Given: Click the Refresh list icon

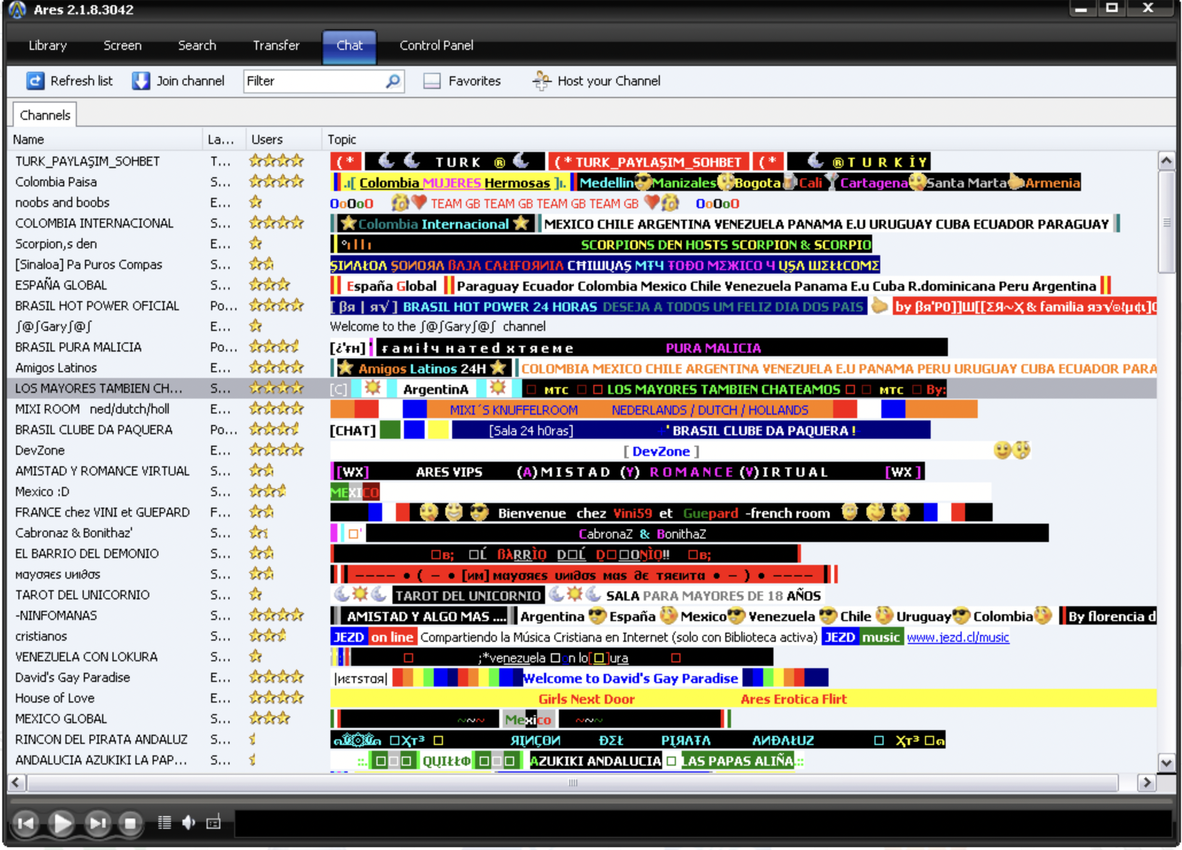Looking at the screenshot, I should point(35,81).
